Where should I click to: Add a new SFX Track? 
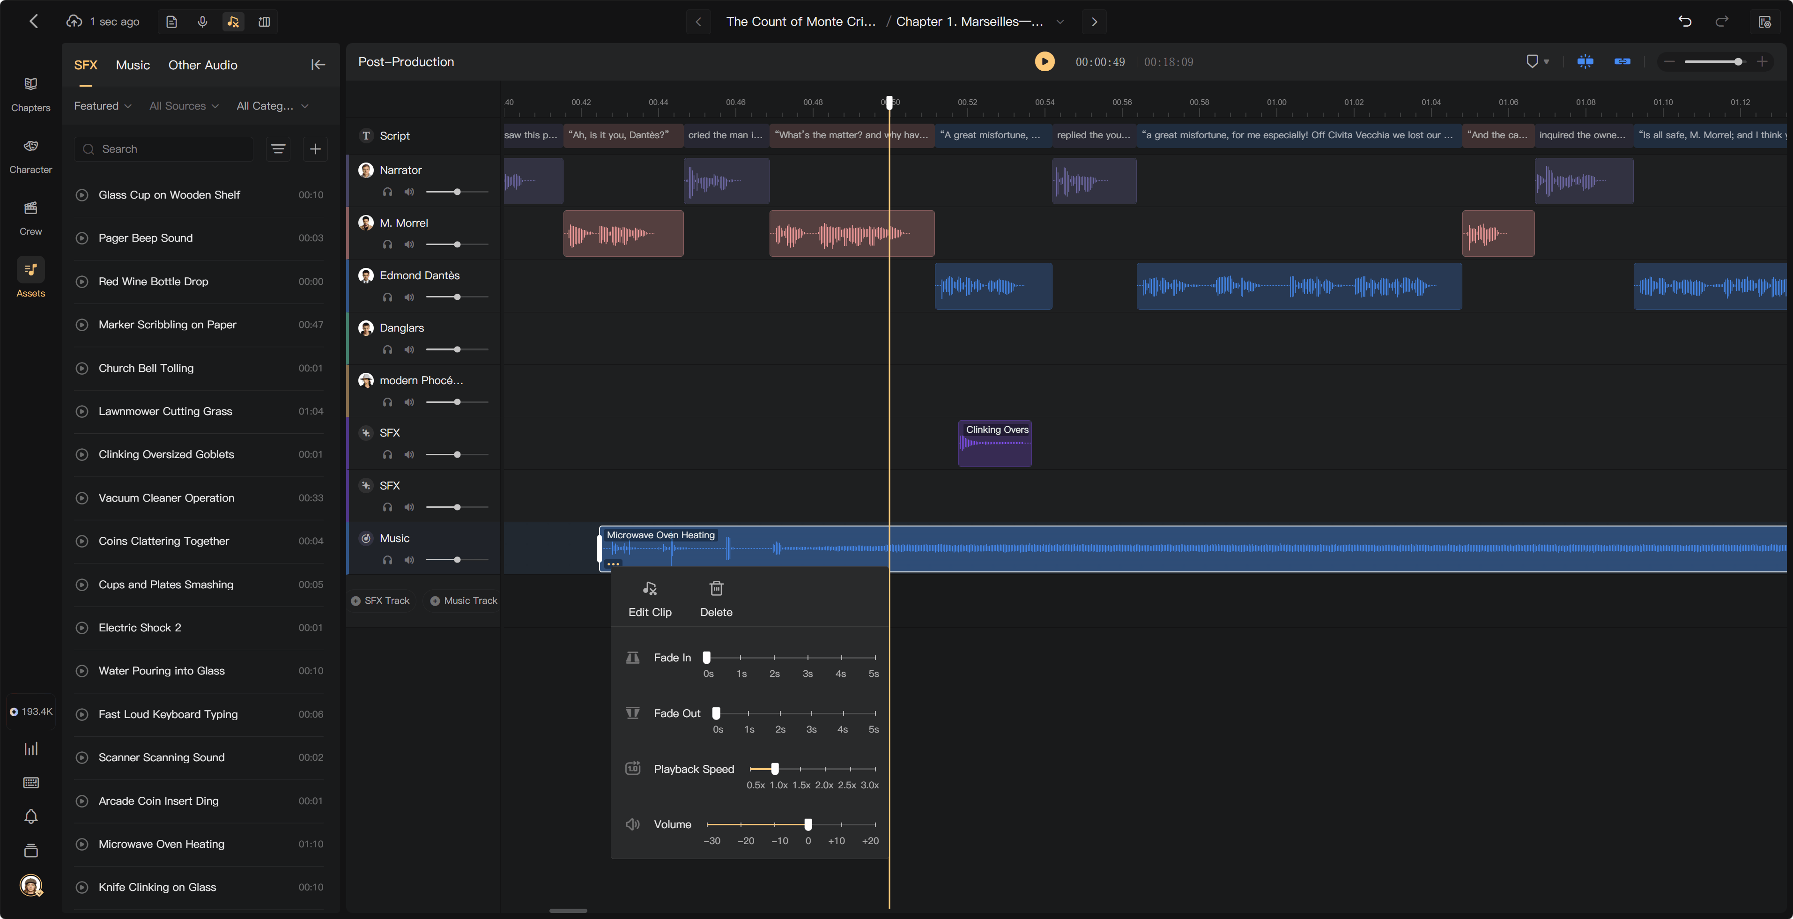click(380, 601)
